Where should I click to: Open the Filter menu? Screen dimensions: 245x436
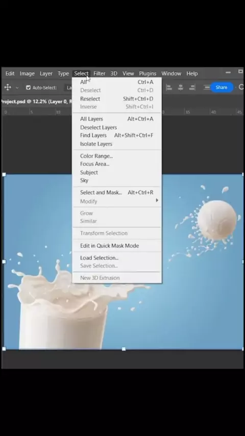click(100, 74)
